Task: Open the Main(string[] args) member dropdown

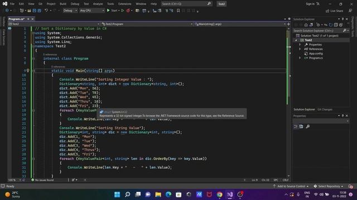Action: coord(240,24)
